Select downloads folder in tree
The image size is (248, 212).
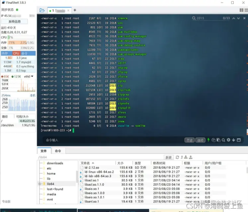click(55, 163)
